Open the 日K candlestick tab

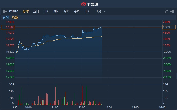pos(46,11)
